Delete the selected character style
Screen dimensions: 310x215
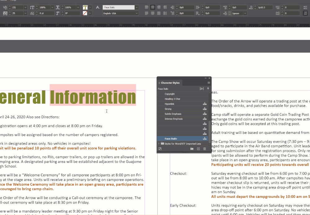coord(204,149)
